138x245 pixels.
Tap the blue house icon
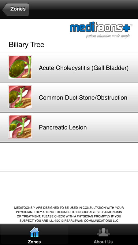(x=34, y=232)
